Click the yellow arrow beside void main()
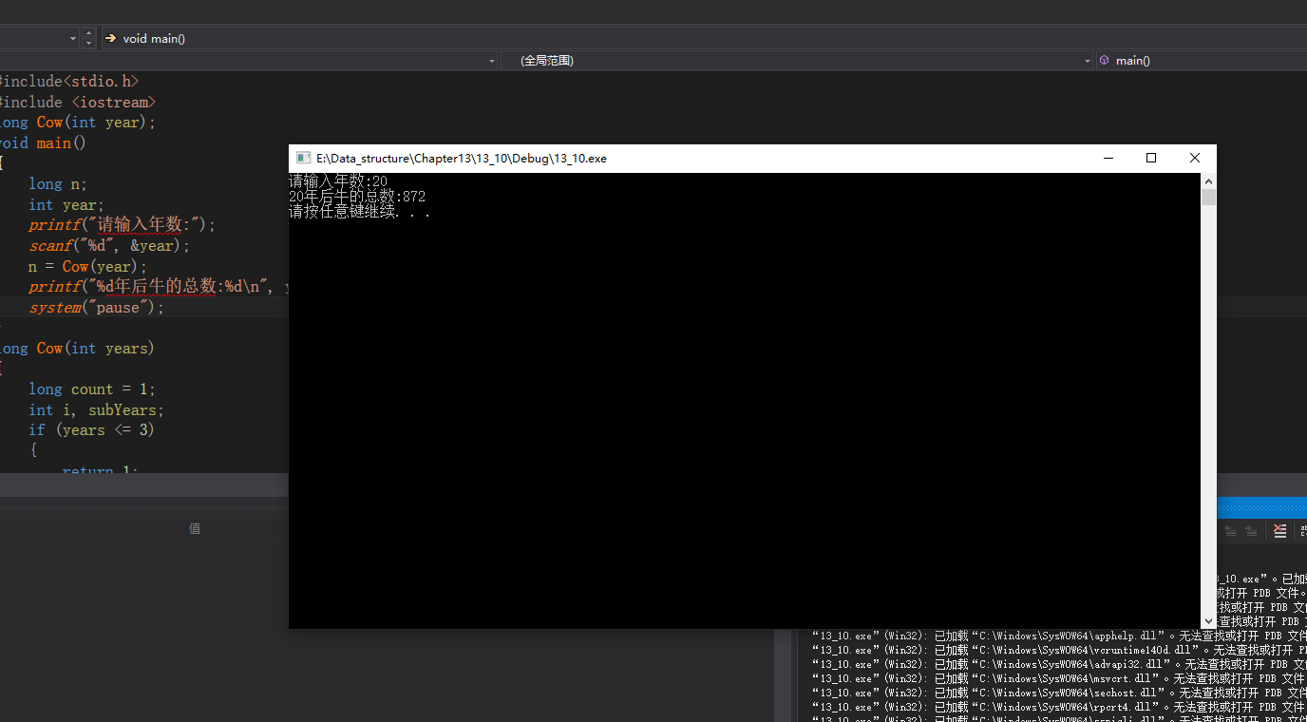 point(110,38)
